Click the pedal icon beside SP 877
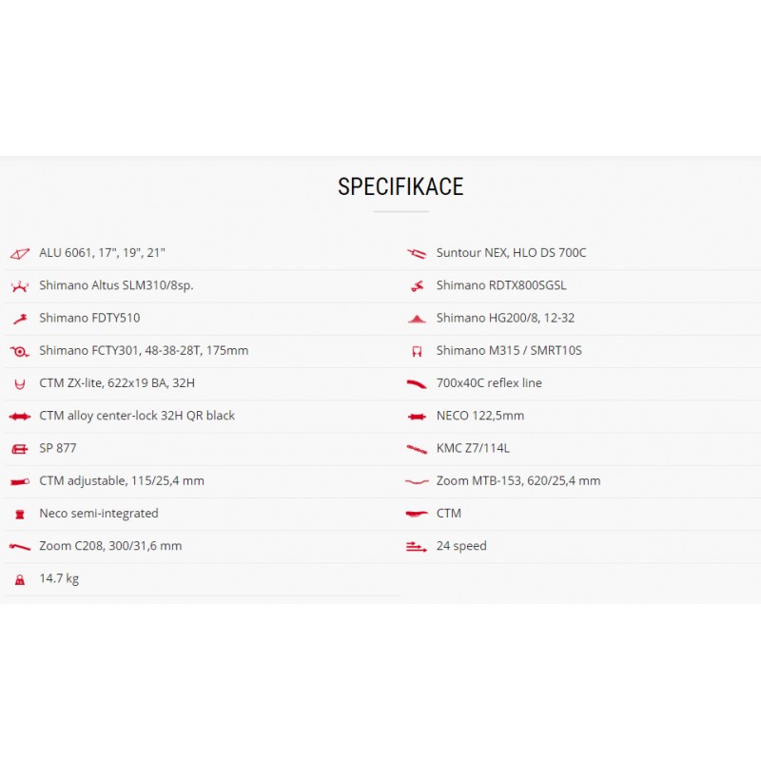Viewport: 761px width, 761px height. [x=19, y=449]
